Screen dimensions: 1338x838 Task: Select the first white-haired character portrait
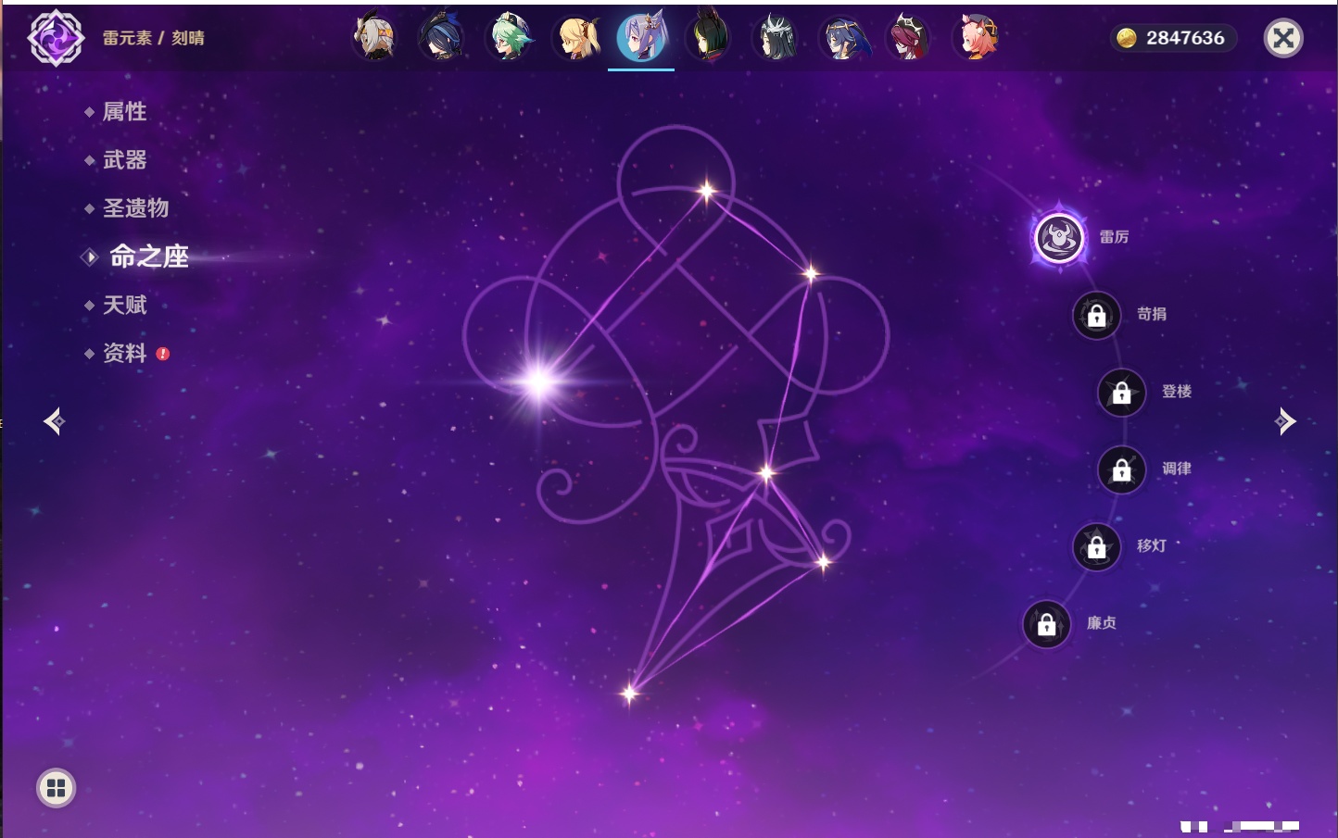pos(375,38)
